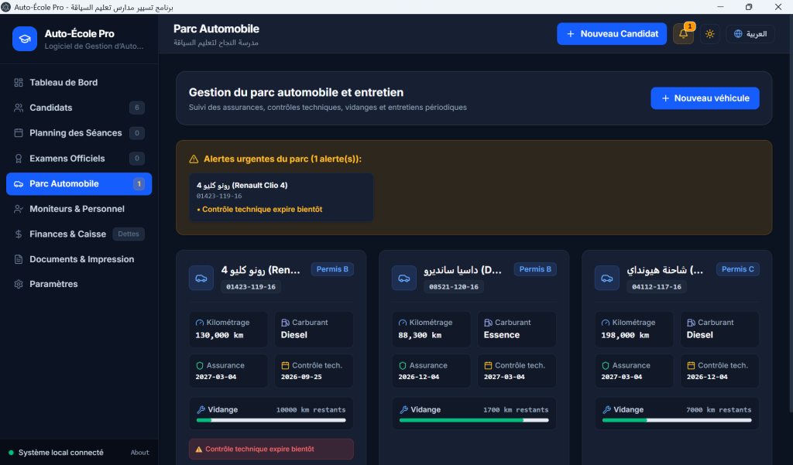Click plate number 04112-117-16
The height and width of the screenshot is (465, 793).
point(657,286)
